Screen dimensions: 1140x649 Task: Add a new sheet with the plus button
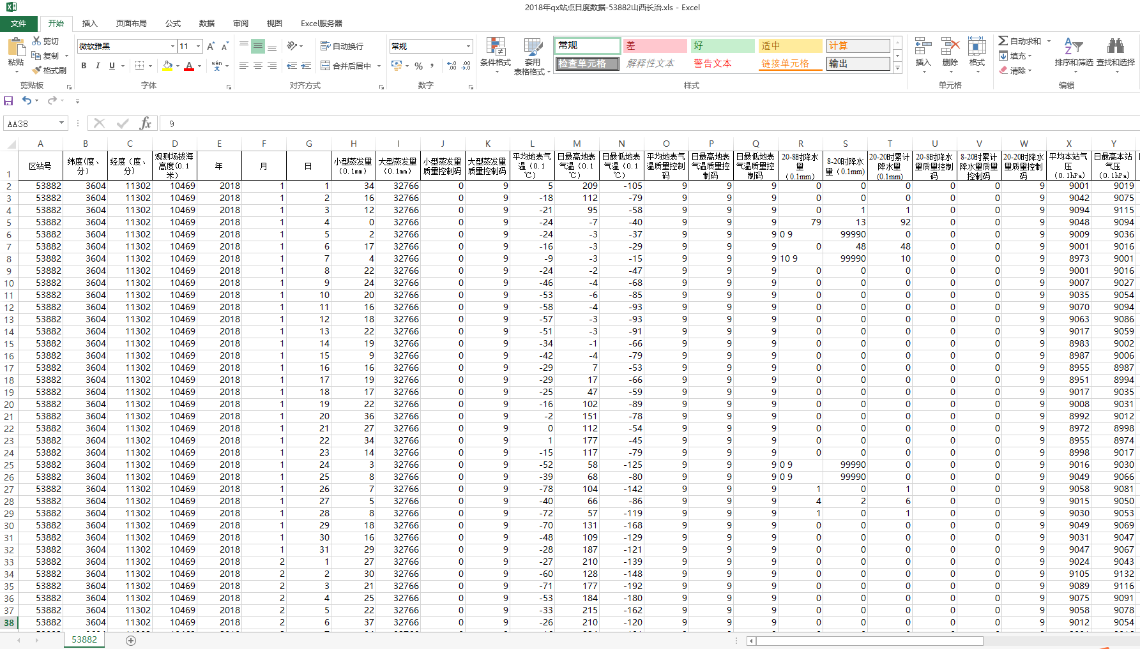click(x=131, y=640)
